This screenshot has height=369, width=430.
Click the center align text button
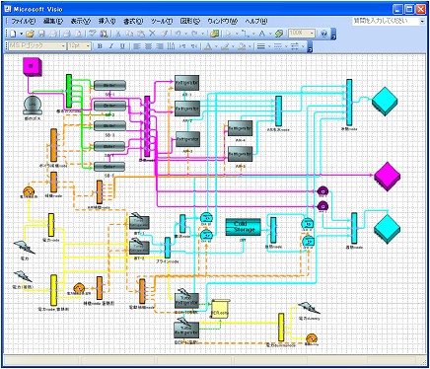(148, 46)
